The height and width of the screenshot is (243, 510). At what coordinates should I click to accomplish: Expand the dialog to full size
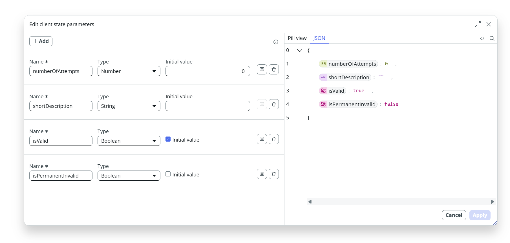(478, 24)
